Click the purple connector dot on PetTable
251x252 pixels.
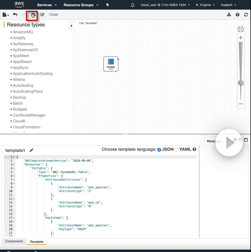pyautogui.click(x=118, y=59)
